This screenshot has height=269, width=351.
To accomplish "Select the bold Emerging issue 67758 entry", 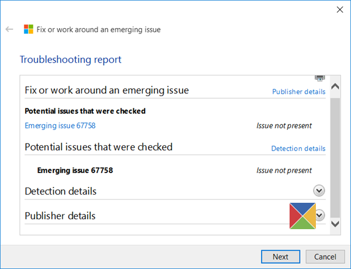I will point(75,171).
